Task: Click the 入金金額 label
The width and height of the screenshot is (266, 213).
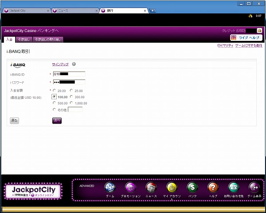Action: 16,90
